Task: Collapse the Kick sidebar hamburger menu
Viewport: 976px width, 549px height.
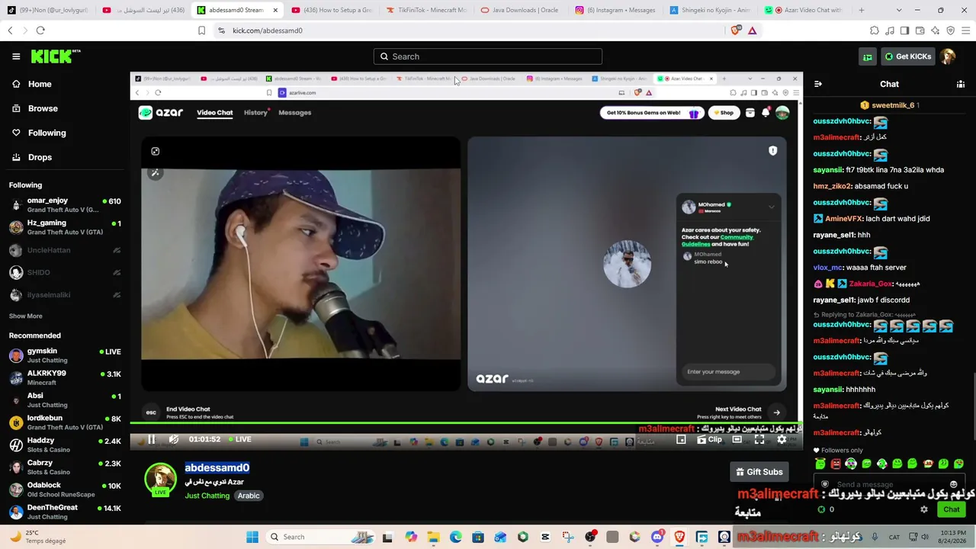Action: tap(16, 56)
